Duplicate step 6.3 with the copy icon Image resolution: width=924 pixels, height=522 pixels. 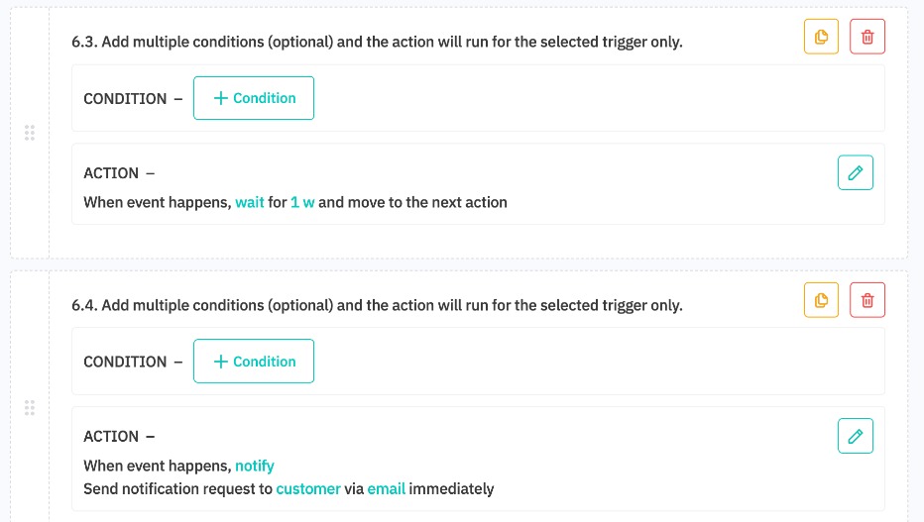821,37
